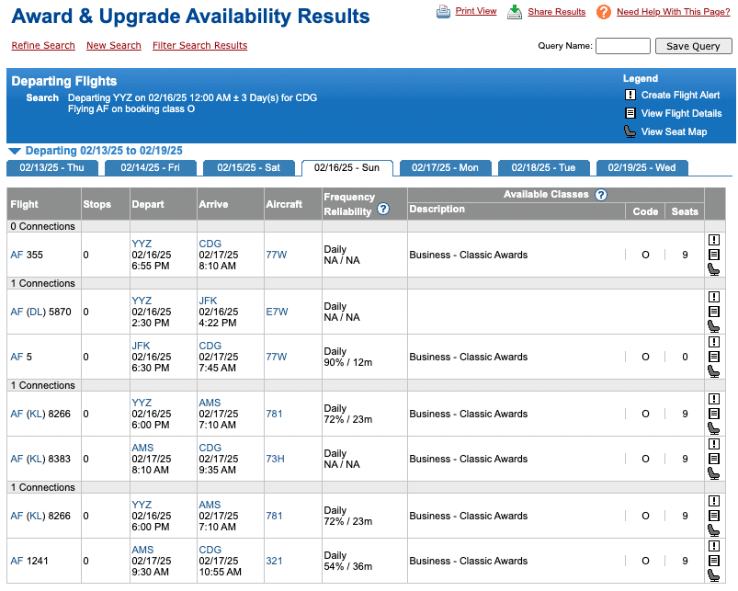
Task: View seat map for AF 1241
Action: tap(714, 575)
